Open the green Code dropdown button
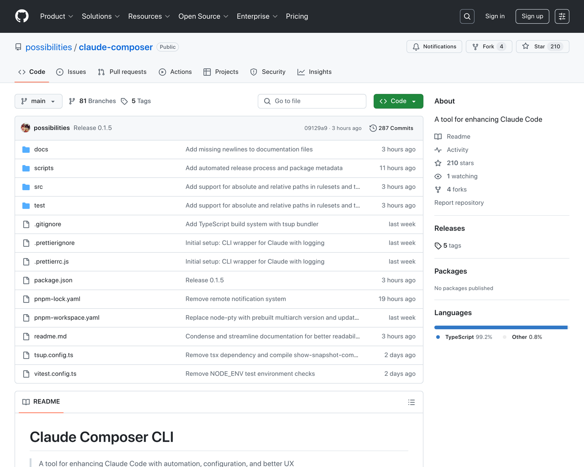 click(x=398, y=101)
